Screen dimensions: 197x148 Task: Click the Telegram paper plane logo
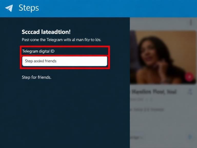click(9, 8)
